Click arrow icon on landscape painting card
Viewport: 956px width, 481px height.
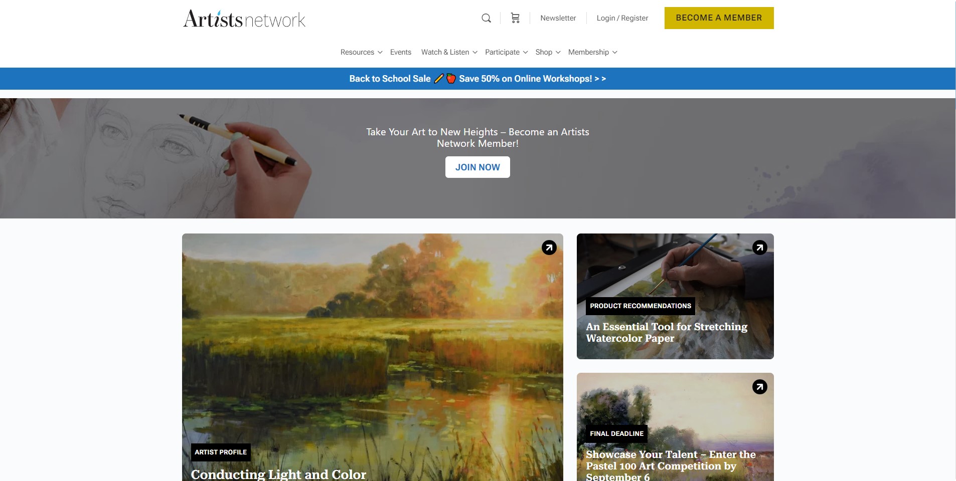click(x=549, y=248)
